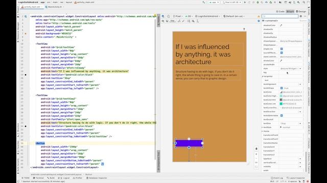Screen dimensions: 327x183
Task: Switch to Design view mode
Action: coord(301,11)
